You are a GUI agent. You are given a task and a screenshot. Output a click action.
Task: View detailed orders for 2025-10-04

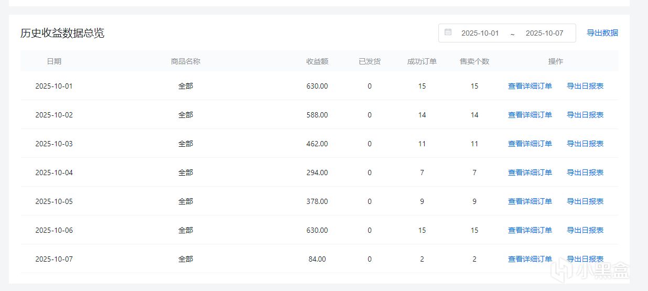click(x=530, y=173)
